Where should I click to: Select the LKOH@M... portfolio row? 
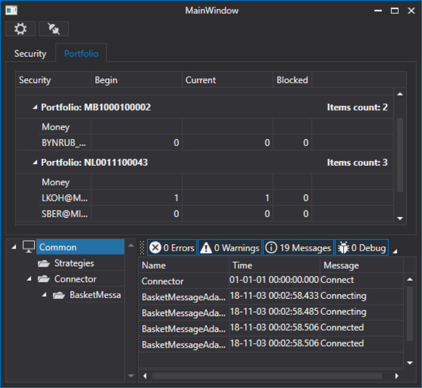pyautogui.click(x=65, y=198)
